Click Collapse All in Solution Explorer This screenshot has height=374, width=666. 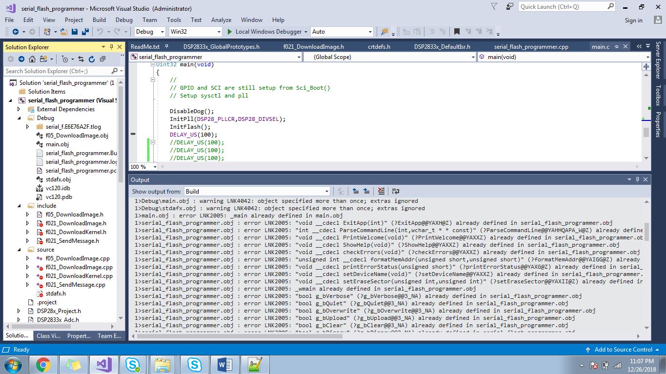coord(102,59)
